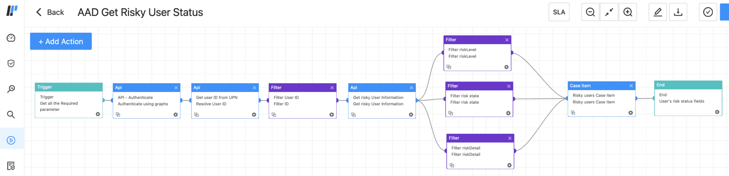Select the Get risky User Information node
The height and width of the screenshot is (176, 729).
click(x=382, y=101)
